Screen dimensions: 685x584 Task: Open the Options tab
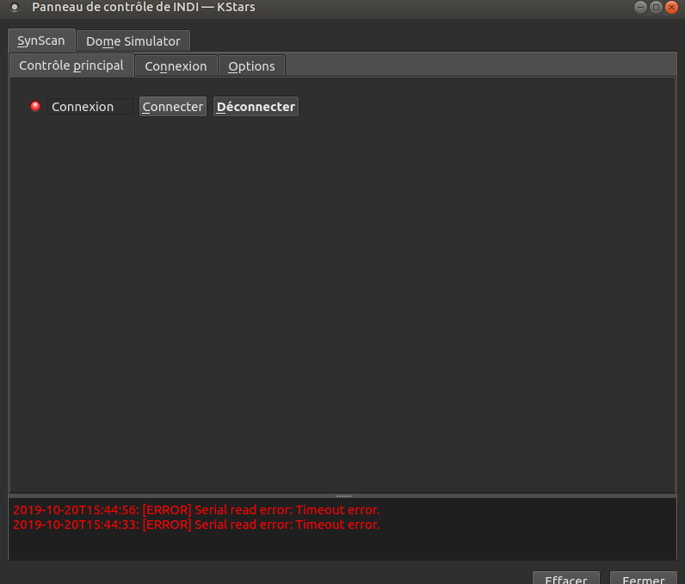pyautogui.click(x=251, y=66)
